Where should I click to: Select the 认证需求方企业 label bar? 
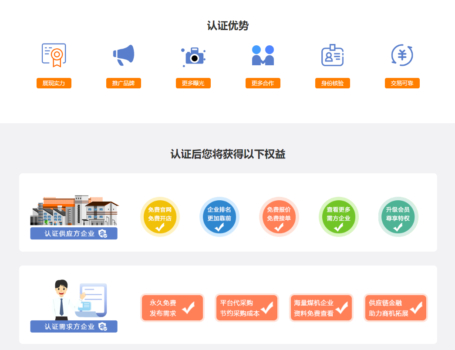click(x=74, y=326)
